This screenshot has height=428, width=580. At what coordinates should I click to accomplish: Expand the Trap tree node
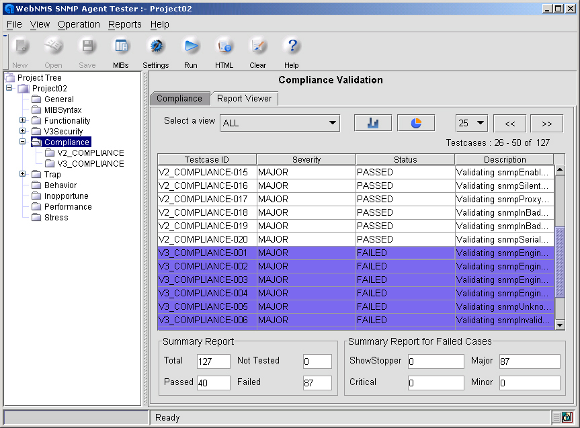tap(23, 174)
